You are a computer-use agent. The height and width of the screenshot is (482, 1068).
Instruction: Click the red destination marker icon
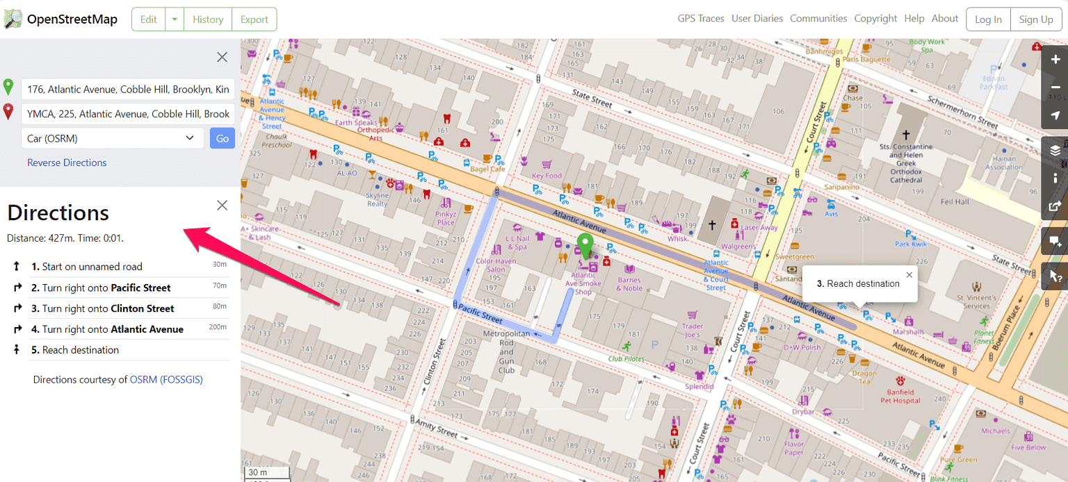9,111
